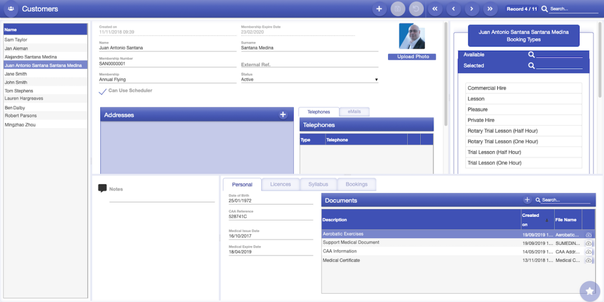This screenshot has width=604, height=302.
Task: Select the Pleasure booking type
Action: (524, 109)
